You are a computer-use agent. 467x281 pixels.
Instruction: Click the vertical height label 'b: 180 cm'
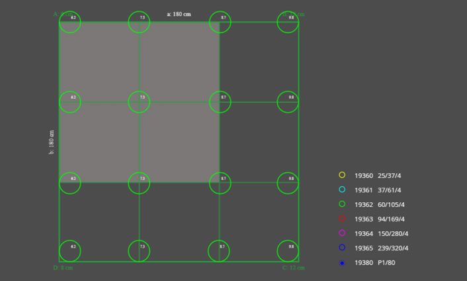[52, 142]
